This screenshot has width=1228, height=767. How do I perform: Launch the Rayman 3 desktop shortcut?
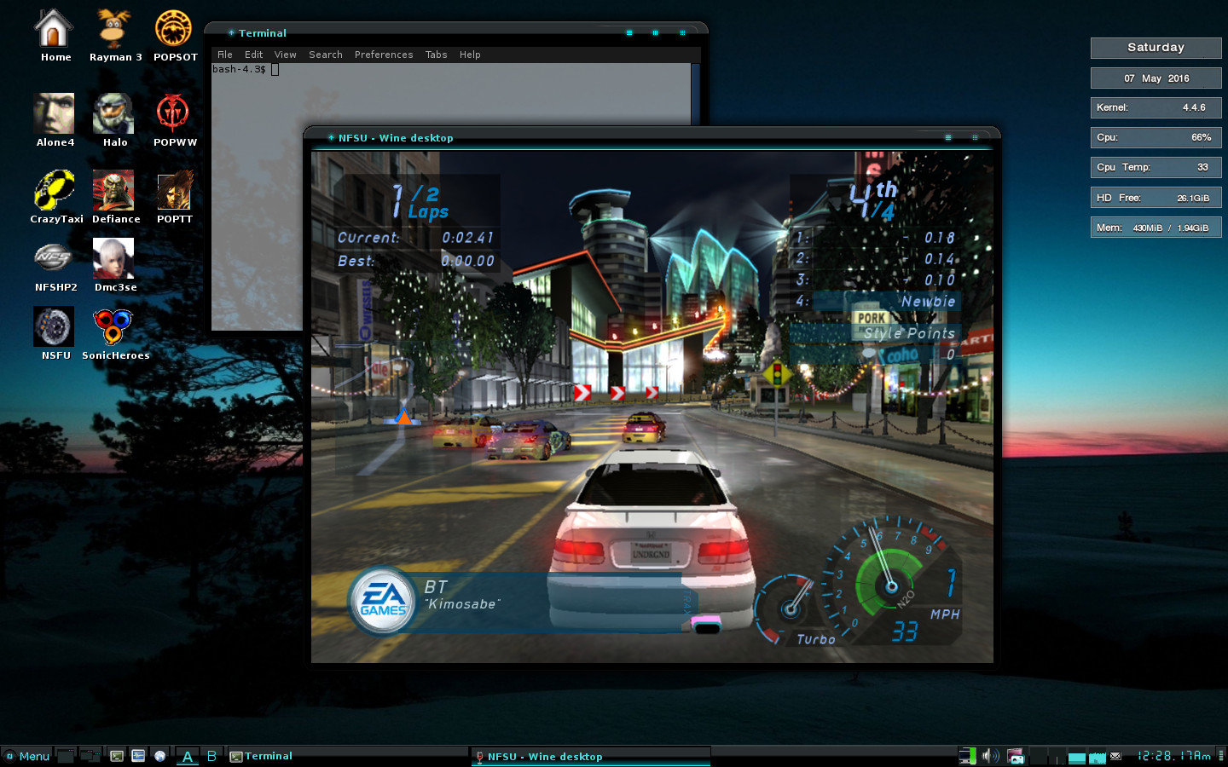click(114, 36)
